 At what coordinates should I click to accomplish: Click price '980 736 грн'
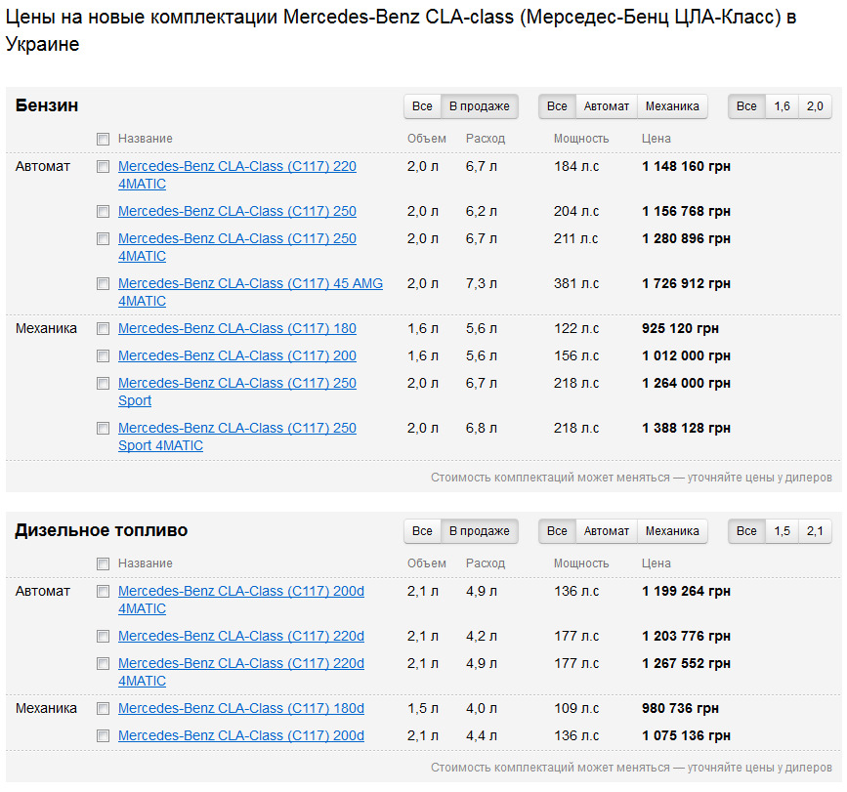pos(680,708)
